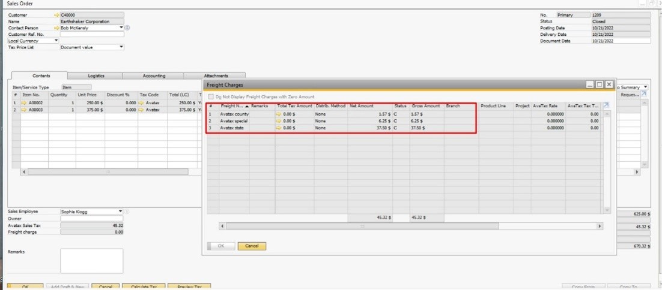Open tax code link arrow in A00003 row
The height and width of the screenshot is (290, 662).
click(x=141, y=110)
